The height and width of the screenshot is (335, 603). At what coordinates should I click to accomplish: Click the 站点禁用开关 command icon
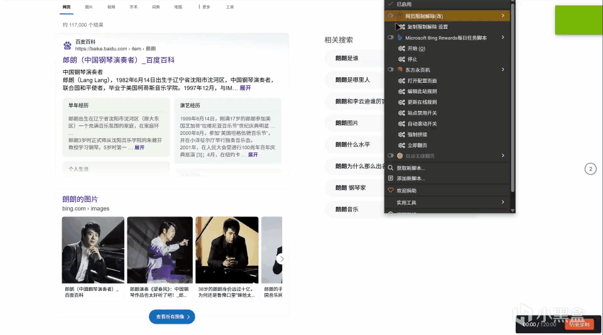401,113
